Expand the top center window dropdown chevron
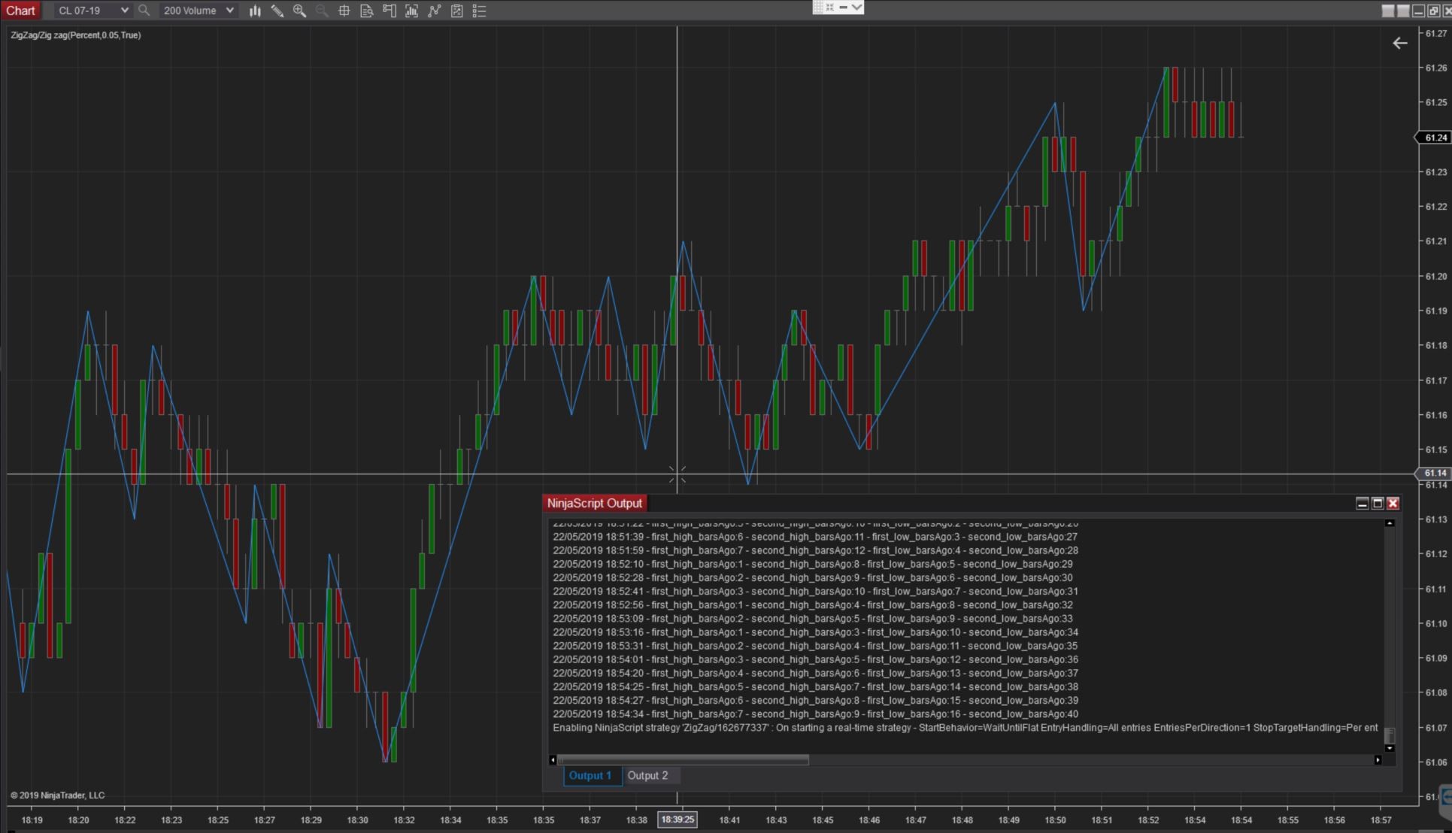The image size is (1452, 833). click(856, 7)
